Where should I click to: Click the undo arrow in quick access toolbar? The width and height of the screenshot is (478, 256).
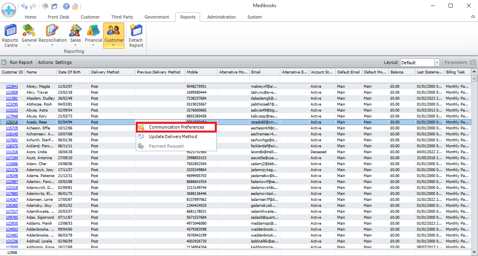click(x=24, y=6)
